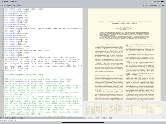Click the divider between editor and PDF
This screenshot has height=124, width=166.
point(83,62)
